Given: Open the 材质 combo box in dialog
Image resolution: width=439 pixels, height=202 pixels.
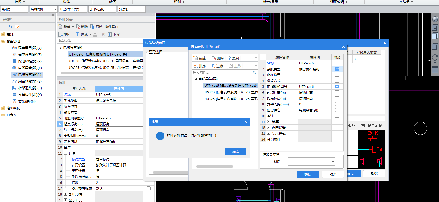Looking at the screenshot, I should point(311,162).
